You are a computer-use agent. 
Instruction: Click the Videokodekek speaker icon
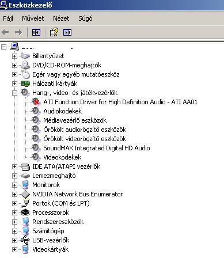36,157
